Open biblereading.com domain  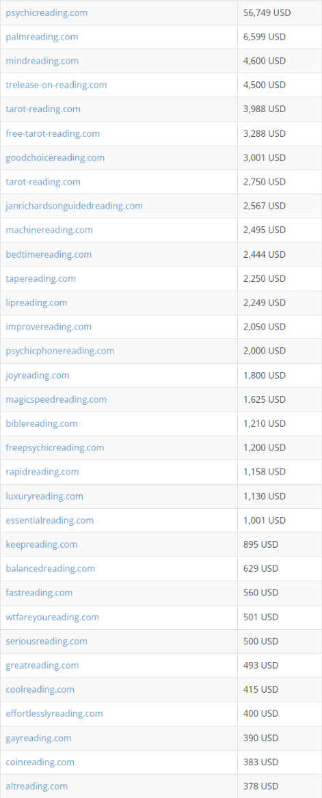[x=41, y=423]
